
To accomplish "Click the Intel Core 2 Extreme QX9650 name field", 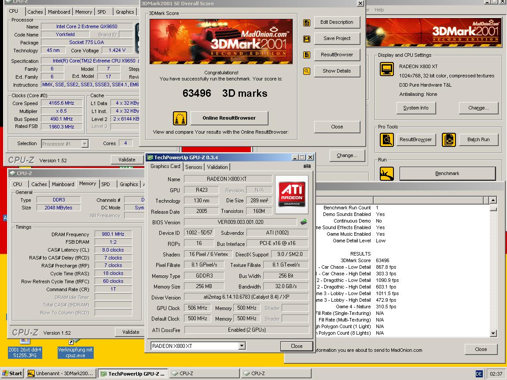I will coord(87,26).
